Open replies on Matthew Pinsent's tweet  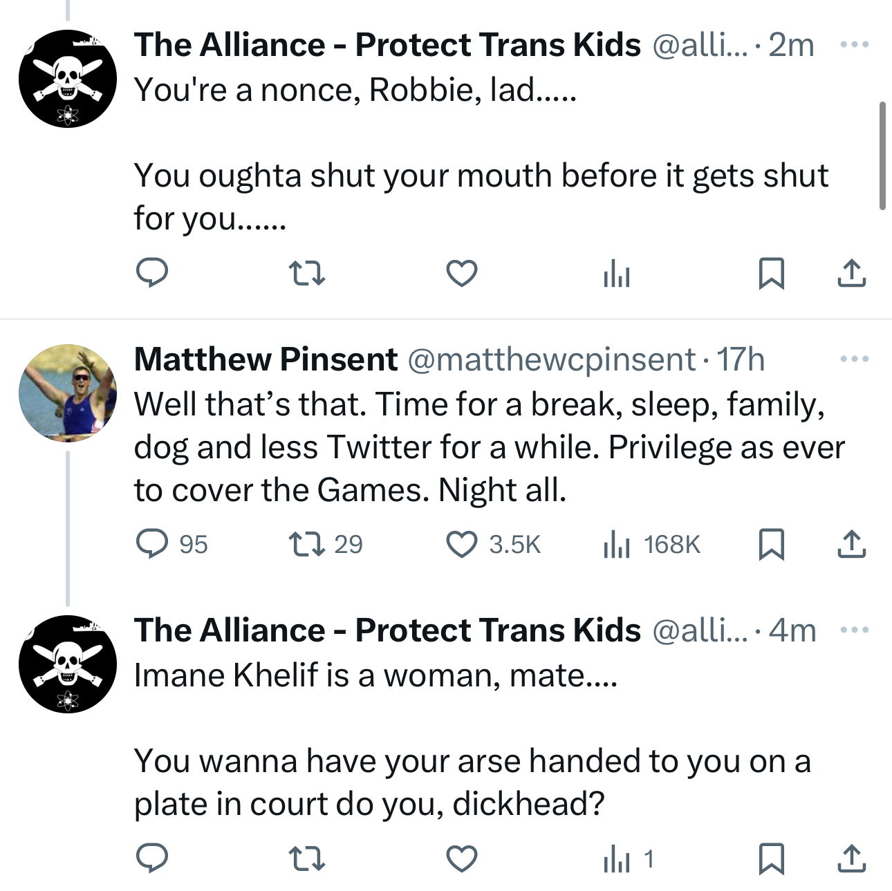(x=151, y=544)
